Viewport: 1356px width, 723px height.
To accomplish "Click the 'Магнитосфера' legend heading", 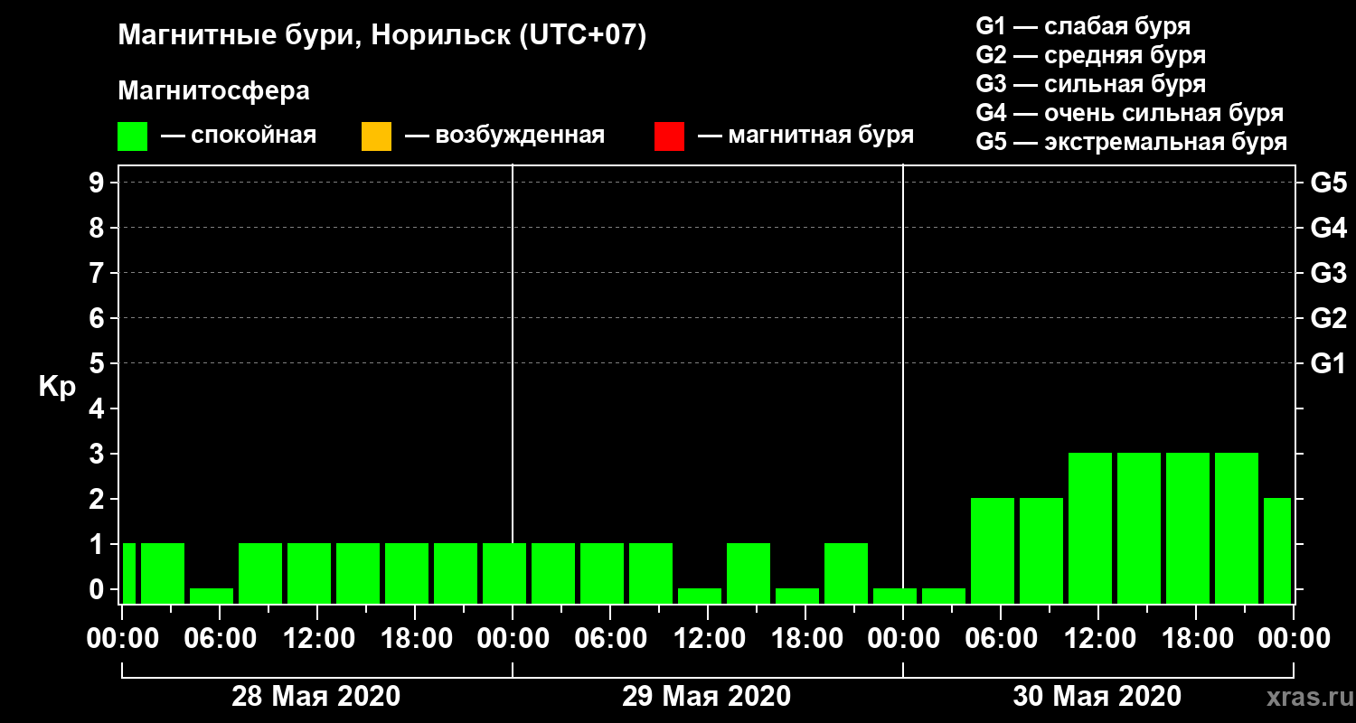I will pos(214,91).
